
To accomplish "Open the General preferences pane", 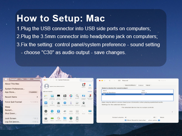I will (x=46, y=96).
